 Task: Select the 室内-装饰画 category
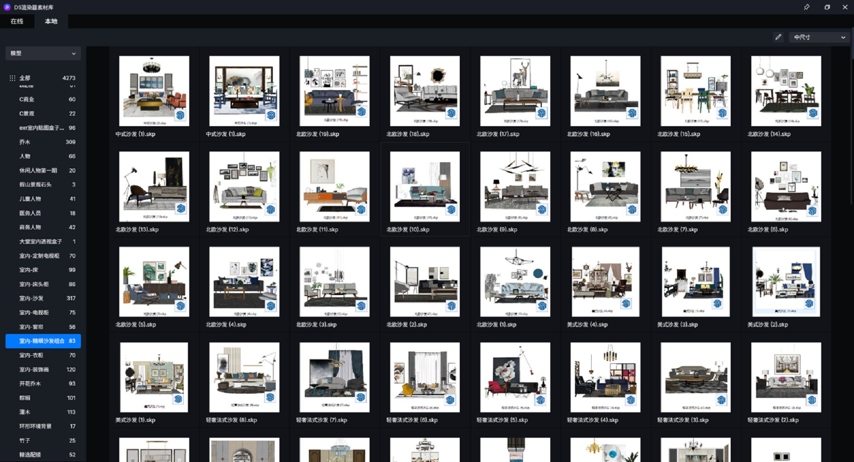(x=43, y=370)
